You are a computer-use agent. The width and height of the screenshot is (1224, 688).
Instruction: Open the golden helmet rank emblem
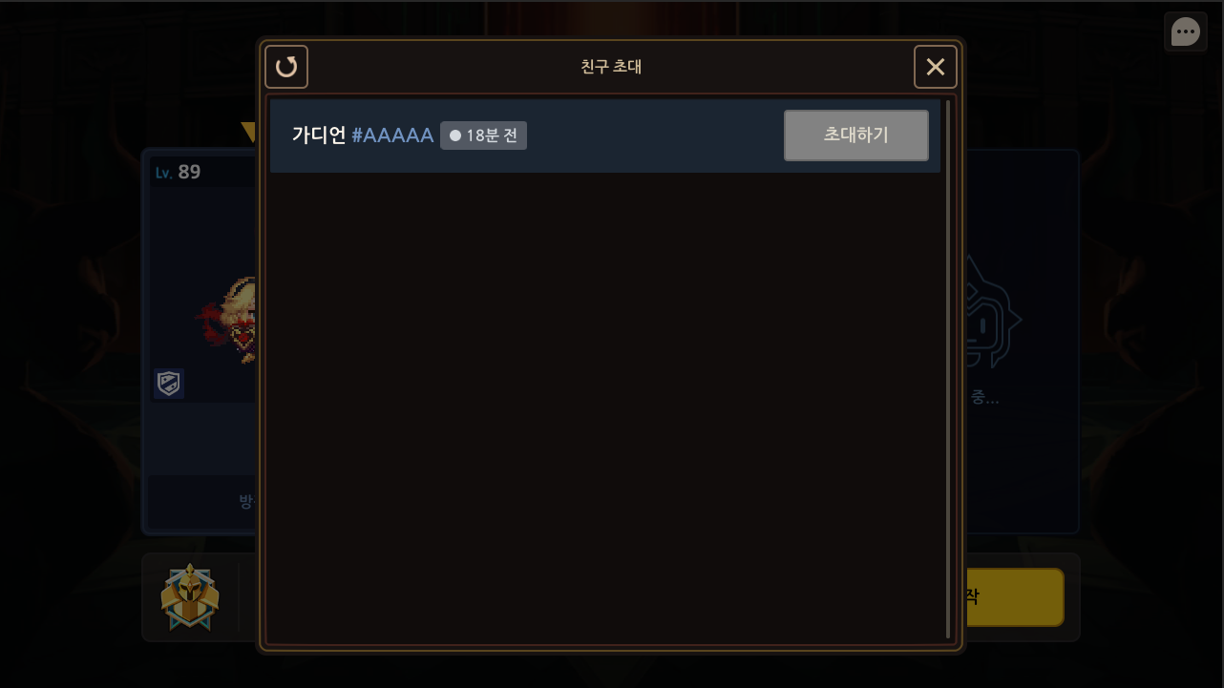click(x=190, y=596)
